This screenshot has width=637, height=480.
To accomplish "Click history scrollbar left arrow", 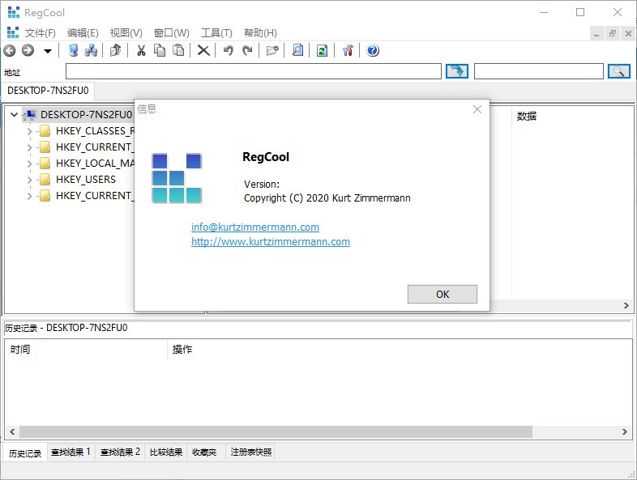I will (x=12, y=431).
